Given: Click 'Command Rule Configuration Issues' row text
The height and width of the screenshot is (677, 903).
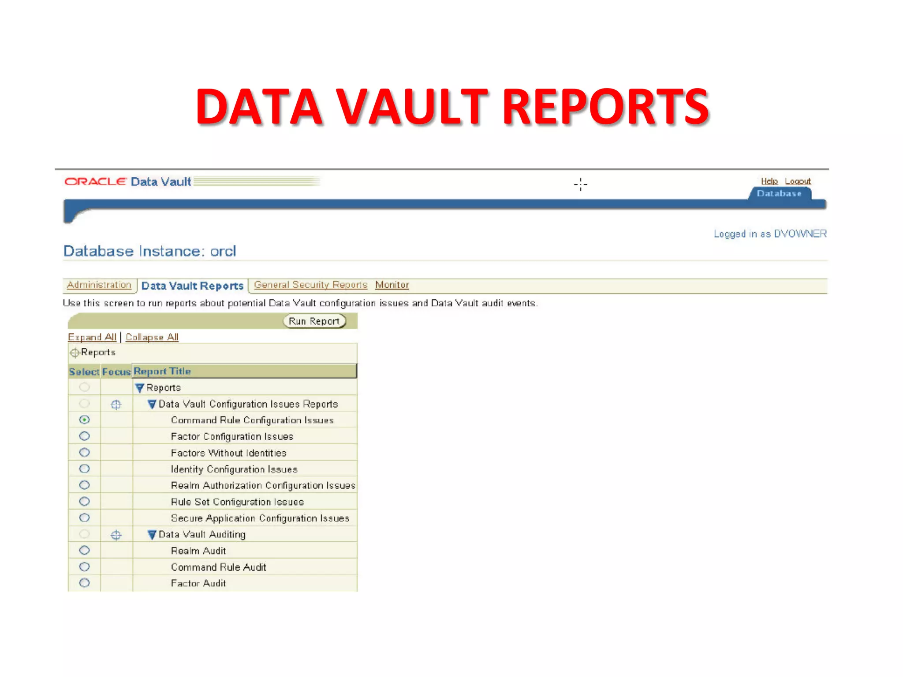Looking at the screenshot, I should click(252, 420).
